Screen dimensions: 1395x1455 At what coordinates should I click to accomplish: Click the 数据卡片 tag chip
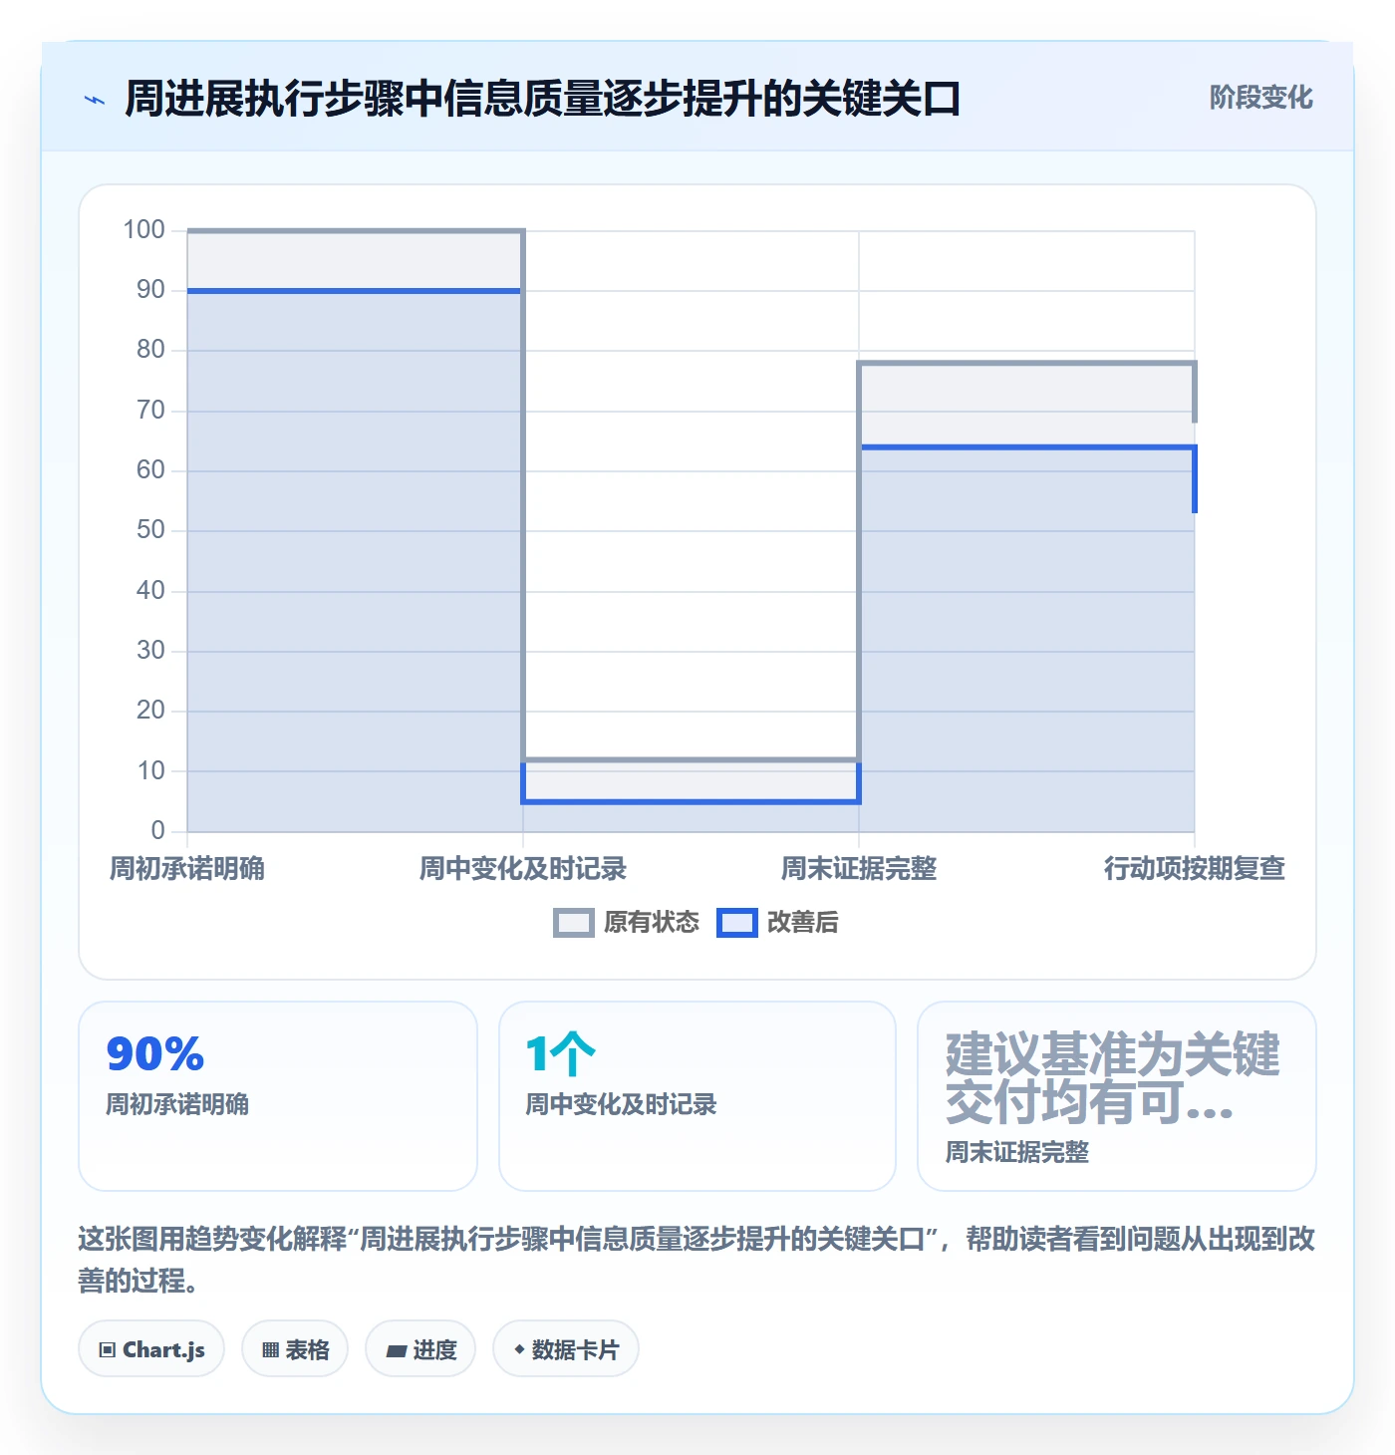pos(566,1349)
